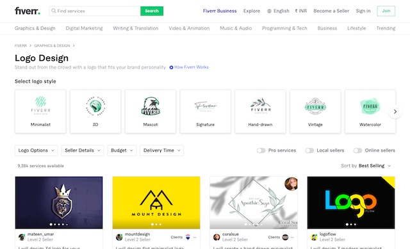The image size is (410, 249).
Task: Open mountdesign seller avatar
Action: point(119,237)
